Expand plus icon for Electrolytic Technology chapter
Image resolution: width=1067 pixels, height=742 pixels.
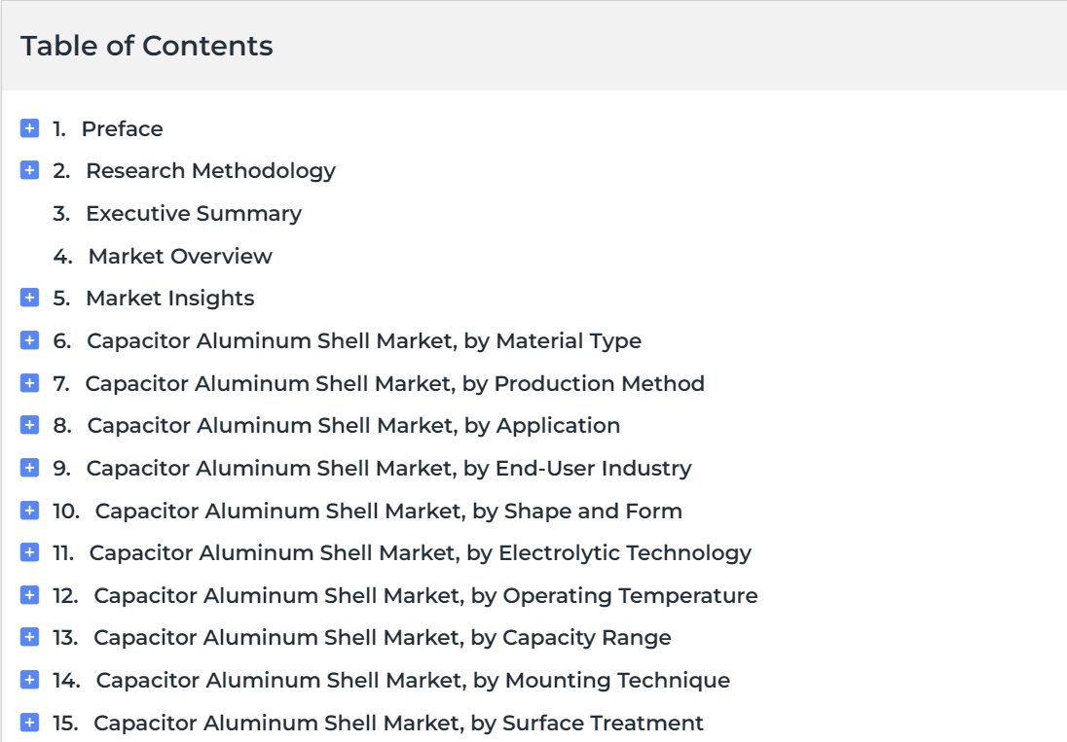point(29,551)
